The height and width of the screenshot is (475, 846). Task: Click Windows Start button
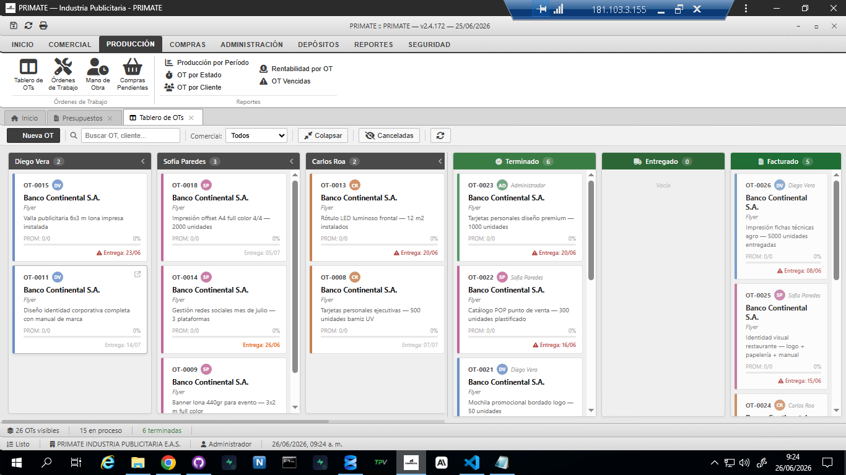(17, 462)
